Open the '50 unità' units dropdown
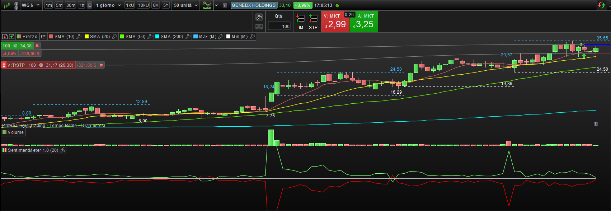Viewport: 611px width, 211px height. tap(186, 5)
